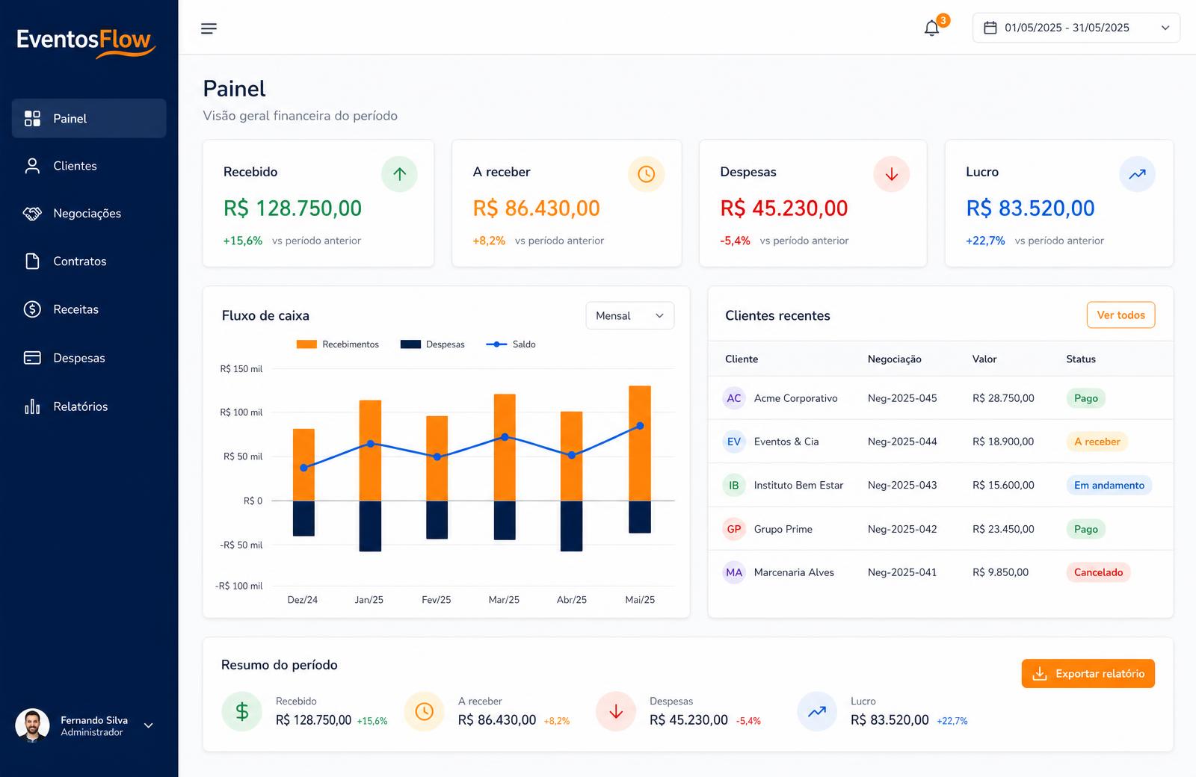
Task: Click the calendar icon in date picker
Action: click(990, 28)
